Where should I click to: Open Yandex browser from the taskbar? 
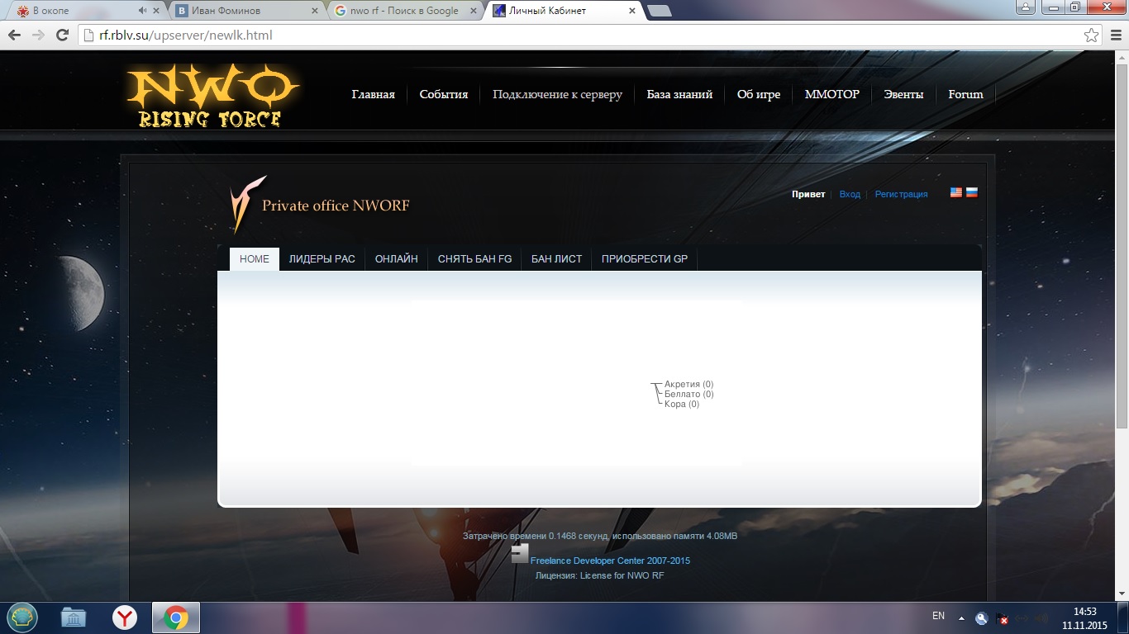coord(125,617)
